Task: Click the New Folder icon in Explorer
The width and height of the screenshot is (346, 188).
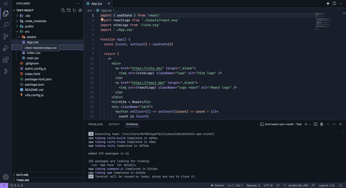Action: click(69, 10)
